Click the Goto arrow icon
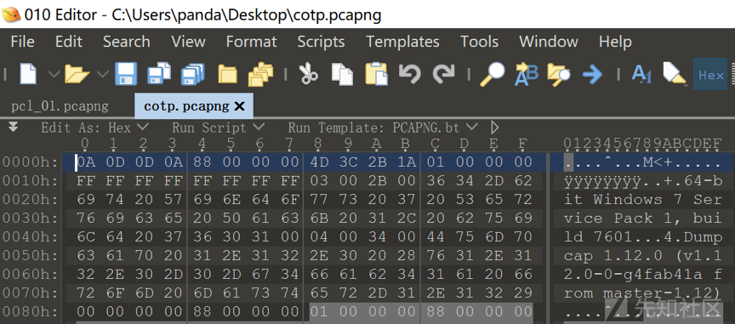735x324 pixels. (592, 74)
